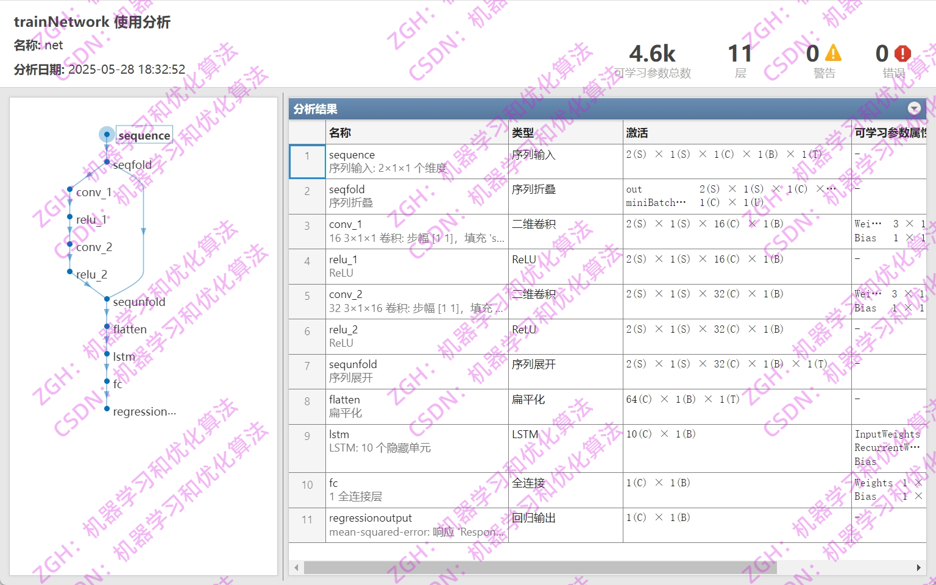936x585 pixels.
Task: Click the 激活 column header
Action: coord(737,132)
